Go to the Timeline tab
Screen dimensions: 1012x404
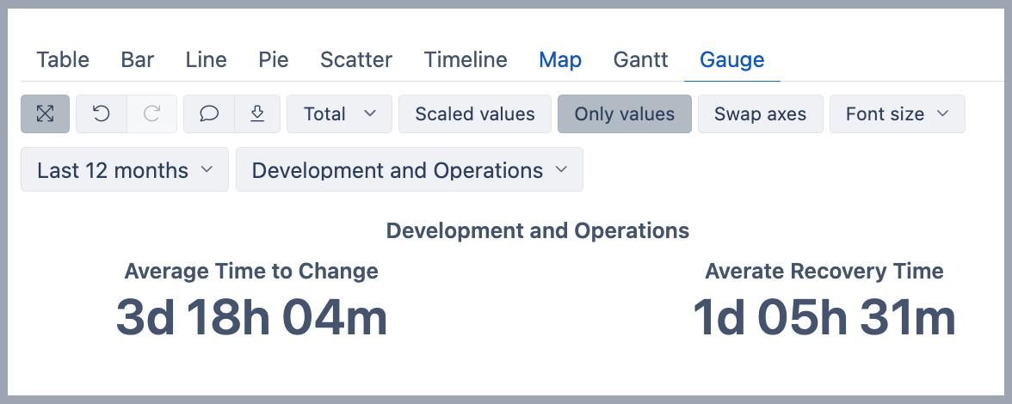point(466,59)
